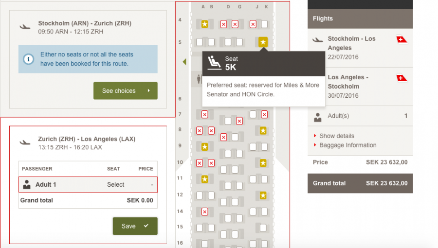Click the Swiss airline logo beside Los Angeles - Stockholm
The image size is (438, 248).
(401, 78)
